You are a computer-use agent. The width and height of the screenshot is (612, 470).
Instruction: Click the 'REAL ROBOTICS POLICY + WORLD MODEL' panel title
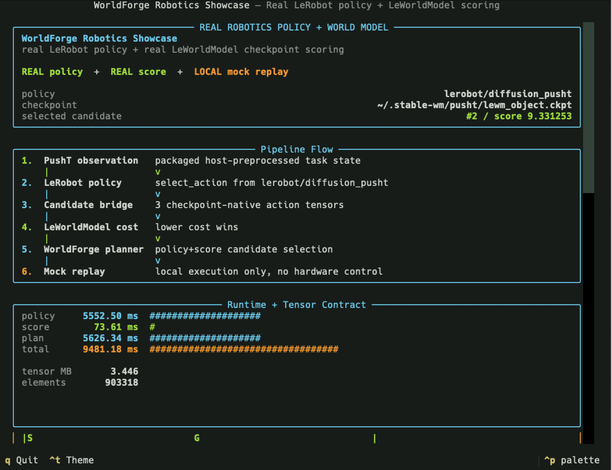[294, 27]
